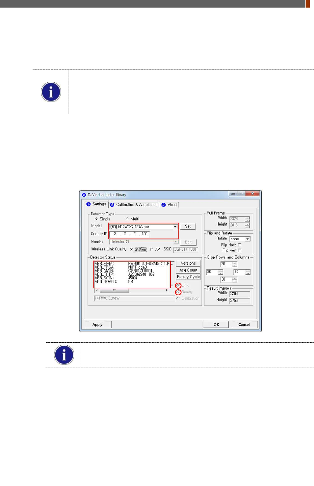Open the Settings tab

(x=96, y=204)
